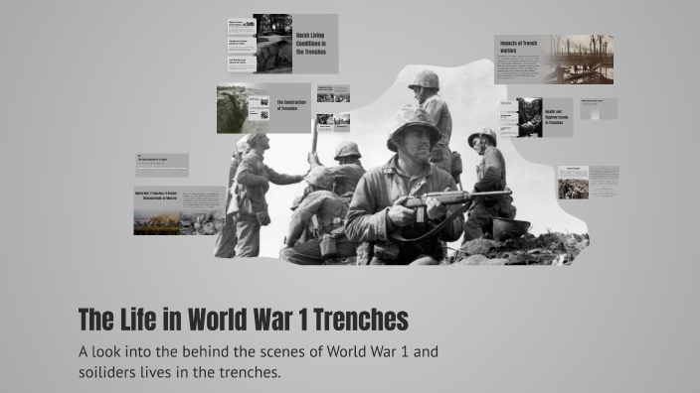Click the dug trench photo in Construction of Trenches frame
The width and height of the screenshot is (700, 393).
coord(232,108)
